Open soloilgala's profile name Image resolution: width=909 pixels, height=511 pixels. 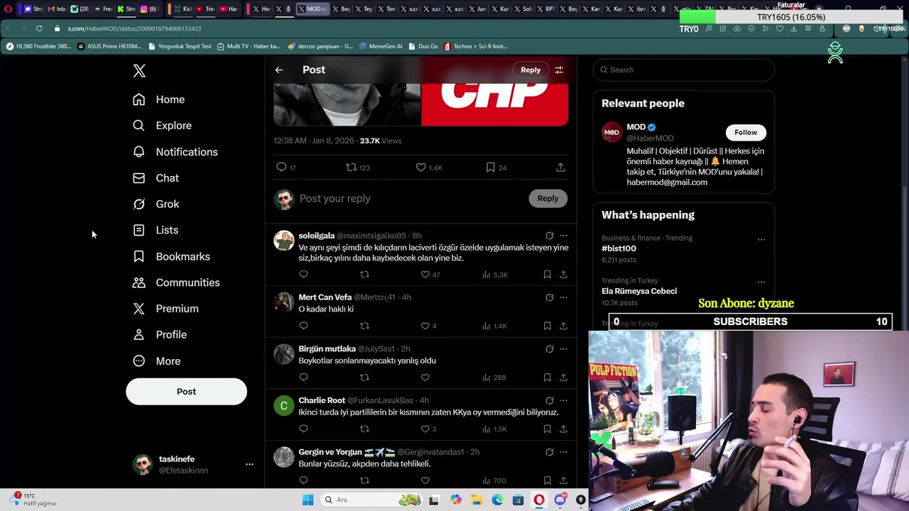click(x=316, y=236)
